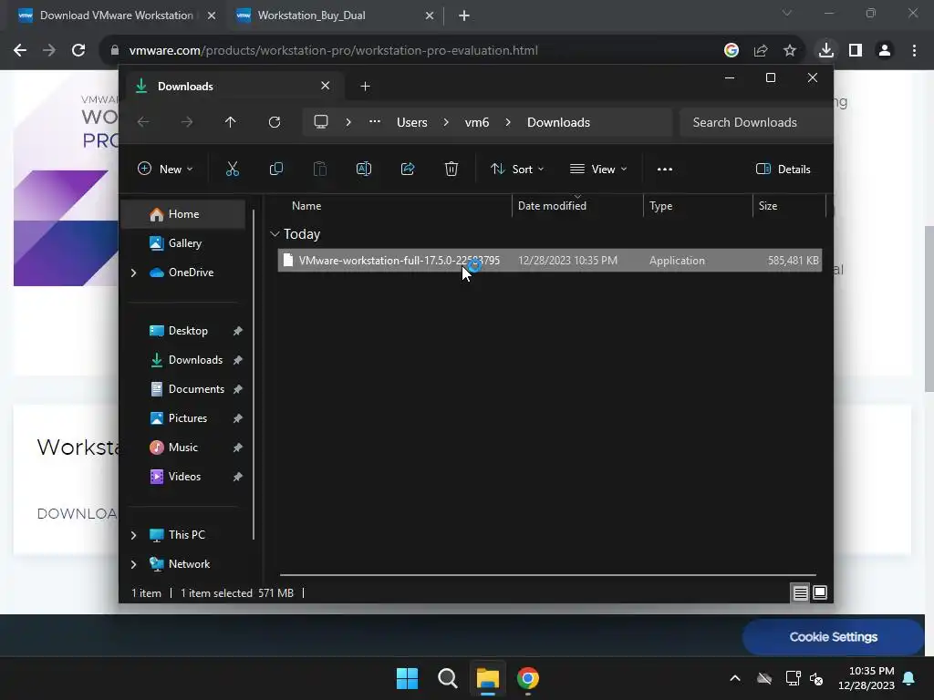Click the Google icon in Chrome address bar
Image resolution: width=934 pixels, height=700 pixels.
click(x=732, y=50)
